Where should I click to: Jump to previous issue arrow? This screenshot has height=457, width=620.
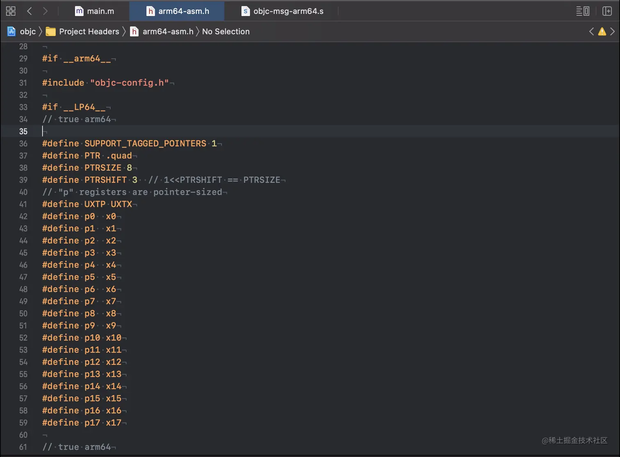pyautogui.click(x=591, y=32)
